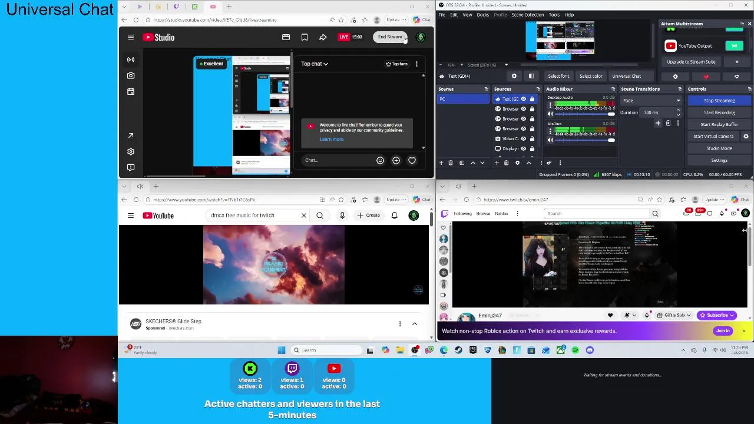Open Virtual Camera settings gear in OBS
Screen dimensions: 754x424
click(x=746, y=136)
